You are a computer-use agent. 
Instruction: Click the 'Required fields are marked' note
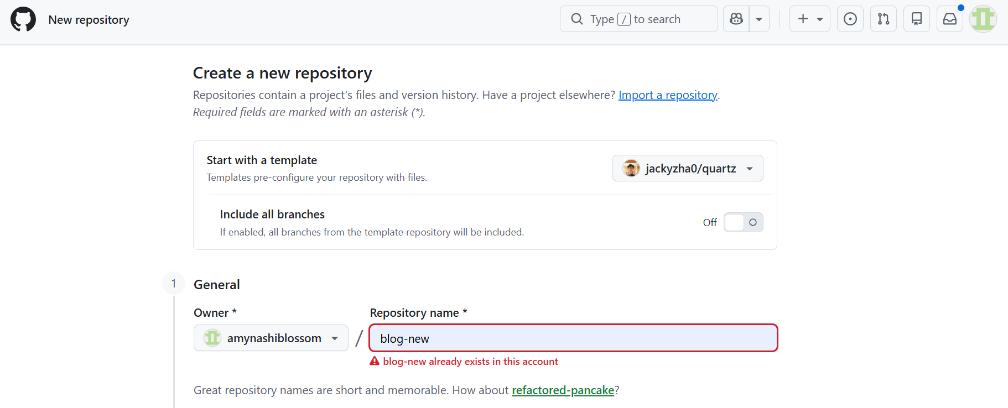tap(309, 112)
